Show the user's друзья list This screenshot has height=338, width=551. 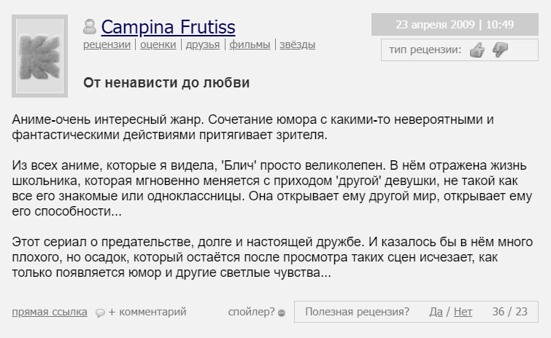tap(203, 44)
